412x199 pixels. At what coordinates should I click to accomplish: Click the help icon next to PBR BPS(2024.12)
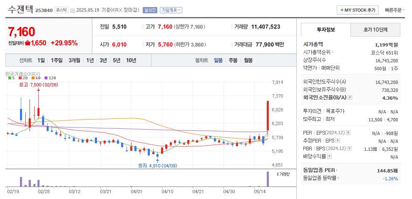click(349, 149)
